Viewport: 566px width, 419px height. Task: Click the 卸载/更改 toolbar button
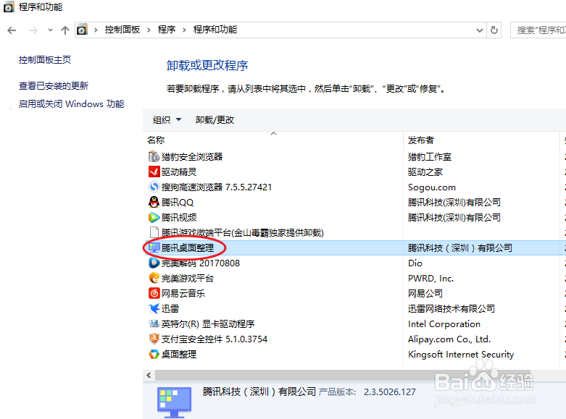(x=215, y=119)
